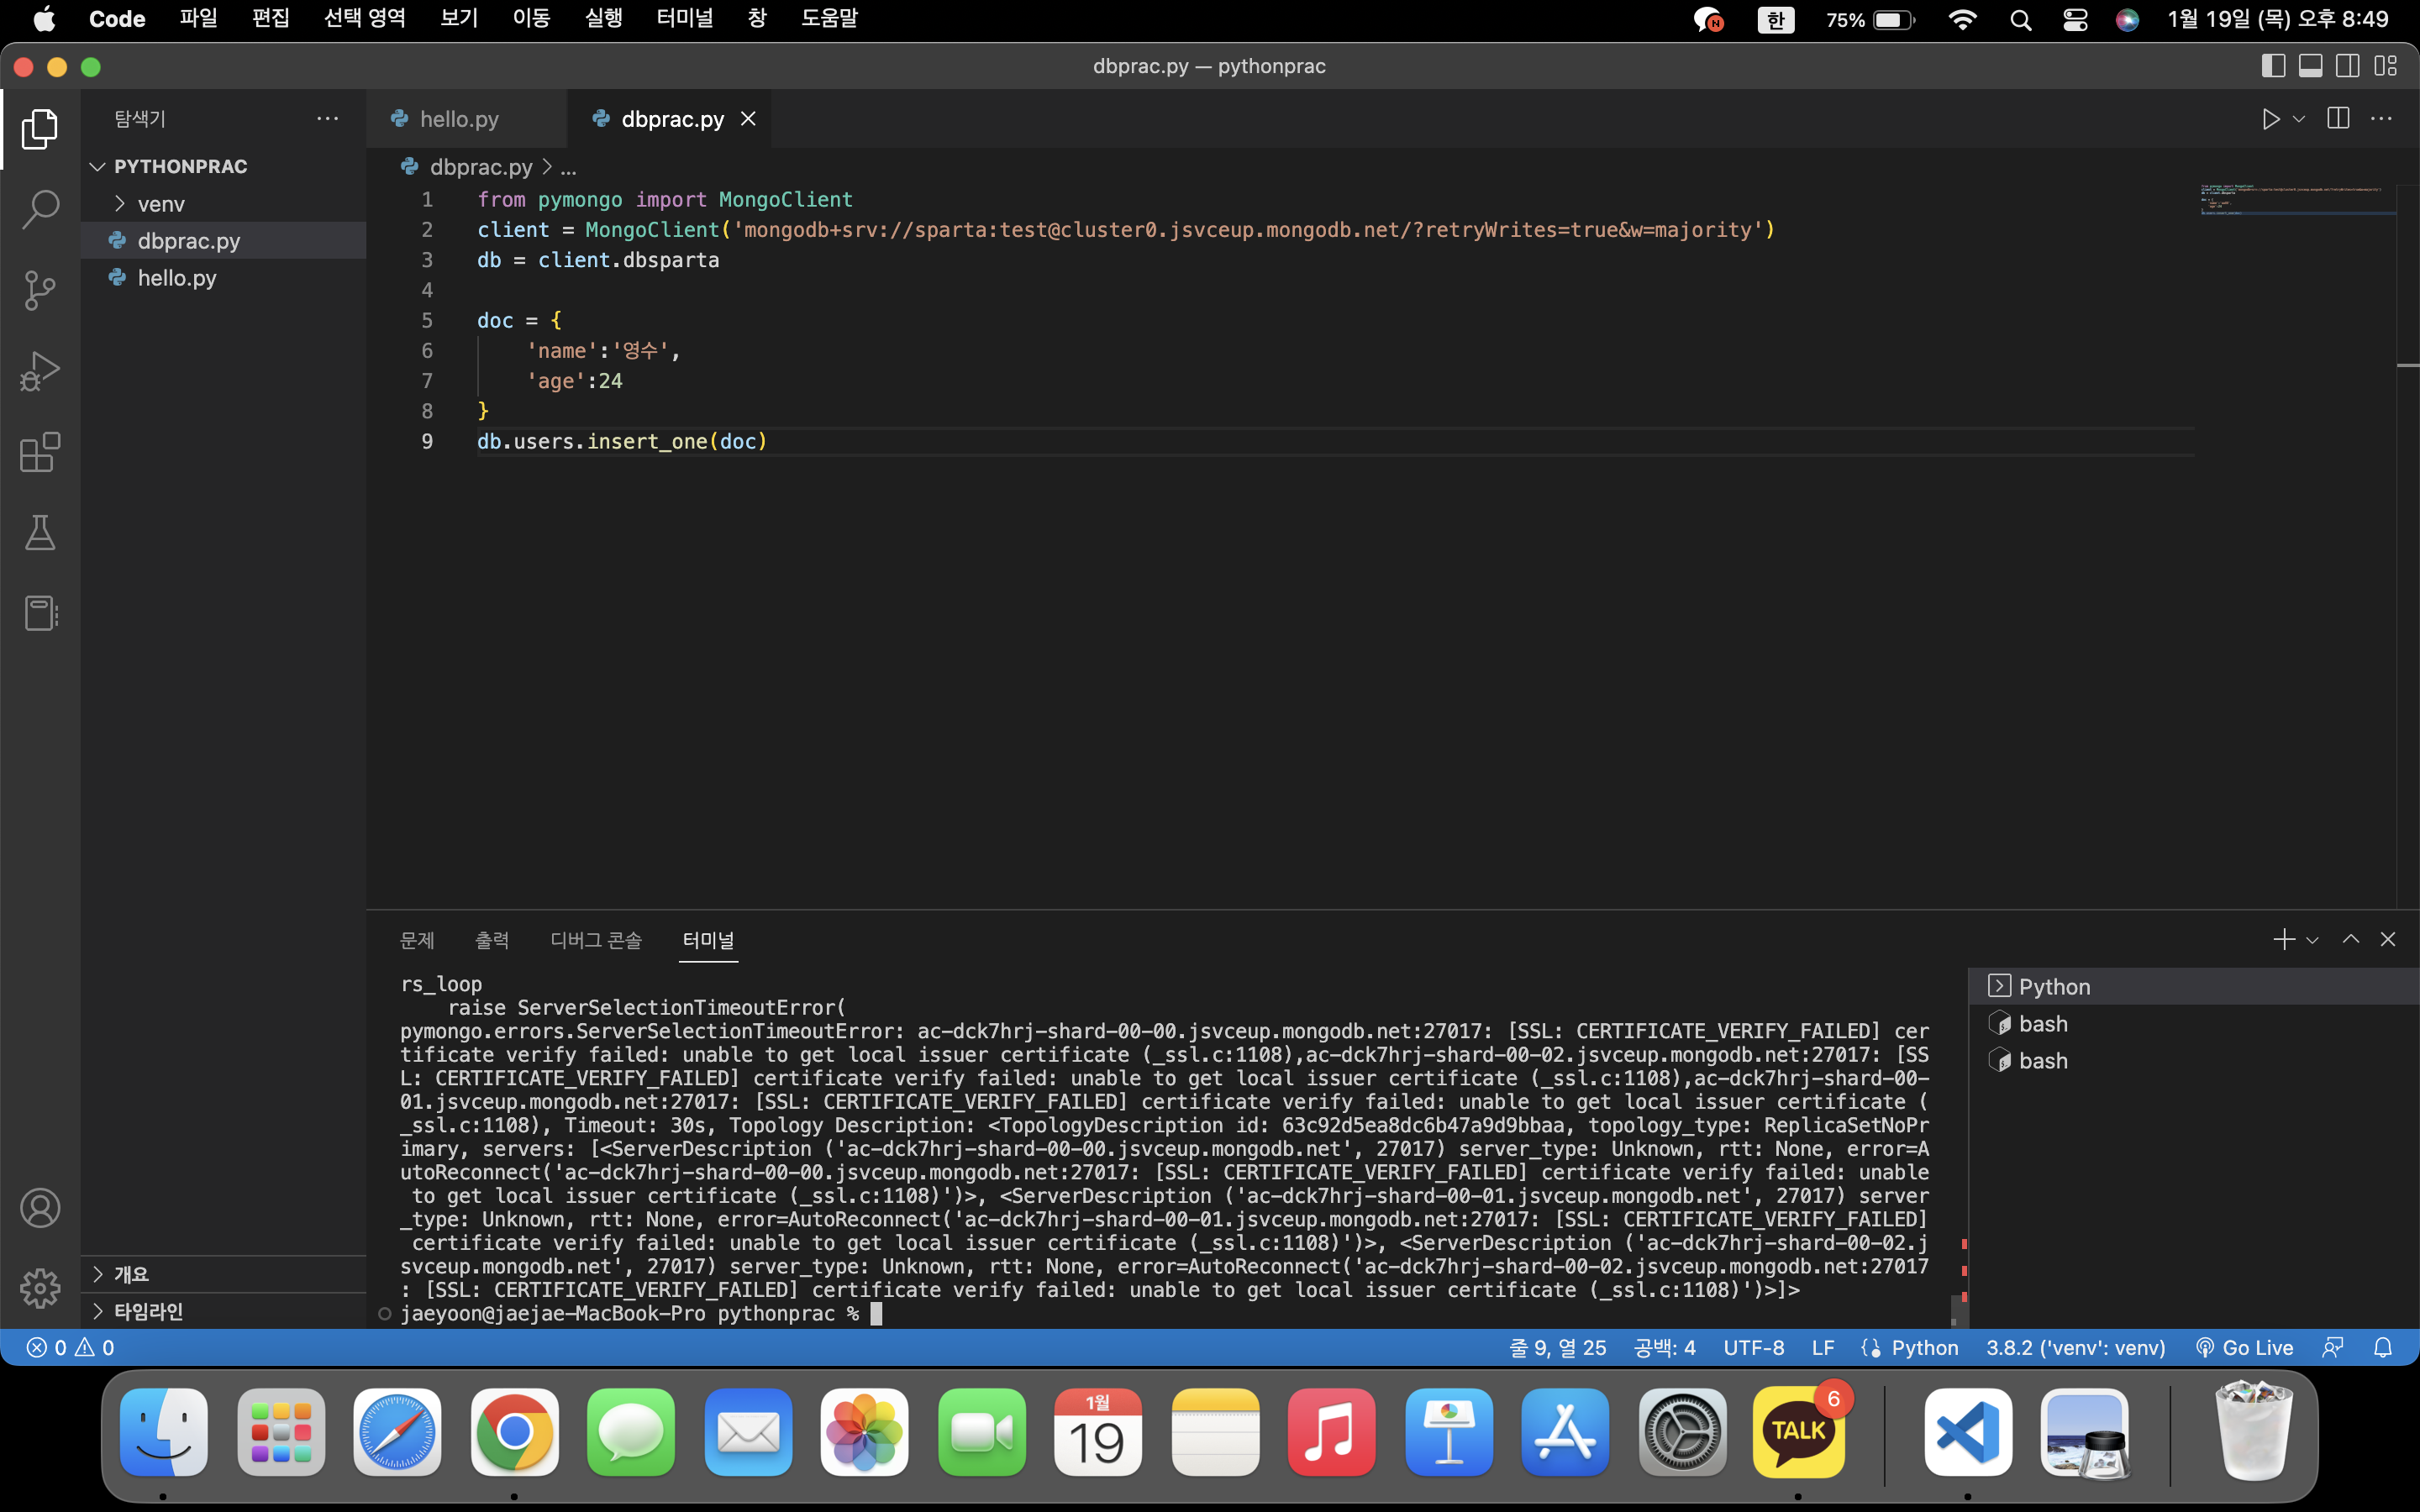Open the Search view in activity bar

[40, 209]
